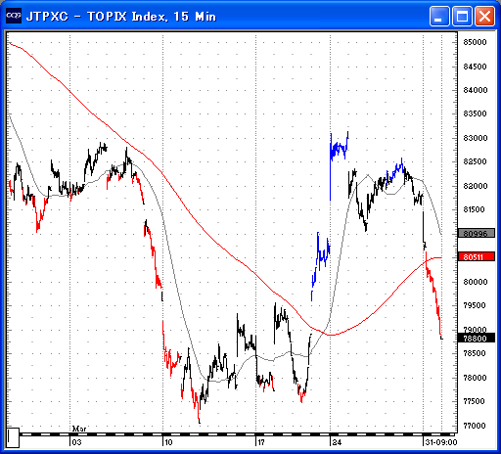This screenshot has width=501, height=454.
Task: Click the gray 80996 moving average price label
Action: pos(477,234)
